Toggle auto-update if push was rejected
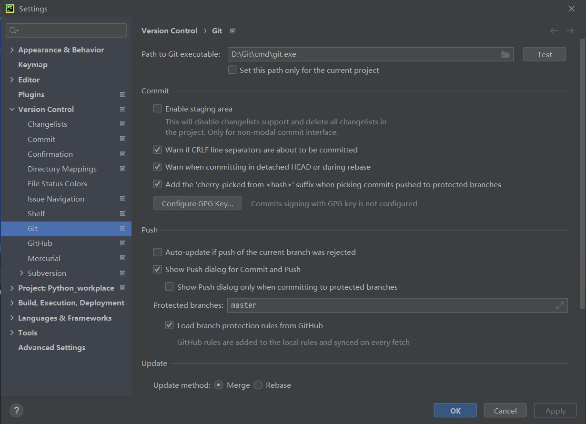Viewport: 586px width, 424px height. [x=158, y=252]
